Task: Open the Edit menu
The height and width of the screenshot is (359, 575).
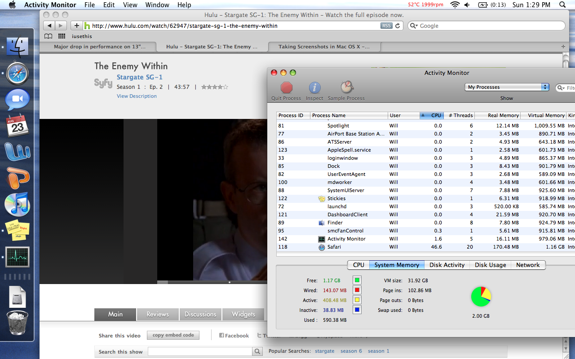Action: coord(109,5)
